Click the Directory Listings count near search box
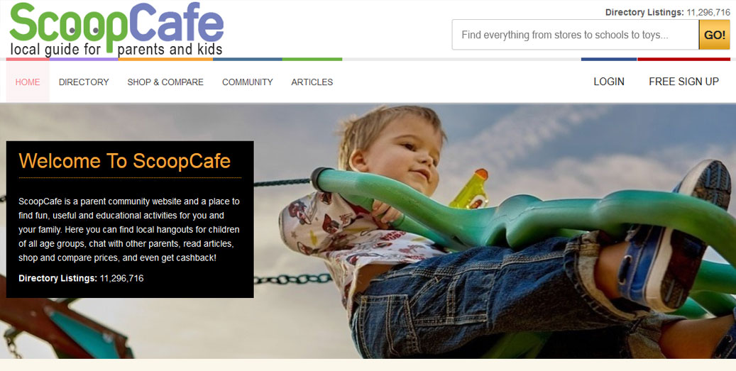This screenshot has width=736, height=371. click(667, 13)
